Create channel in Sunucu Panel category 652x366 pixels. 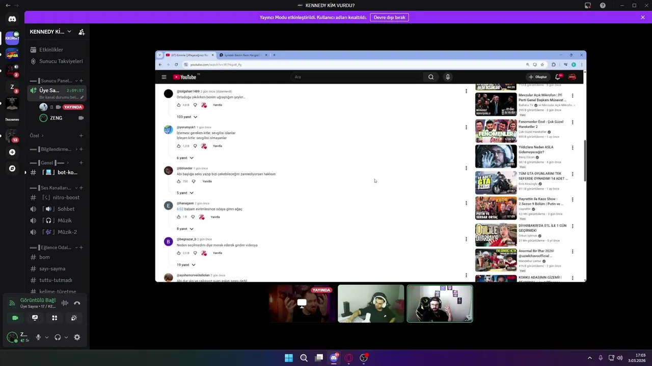coord(81,81)
